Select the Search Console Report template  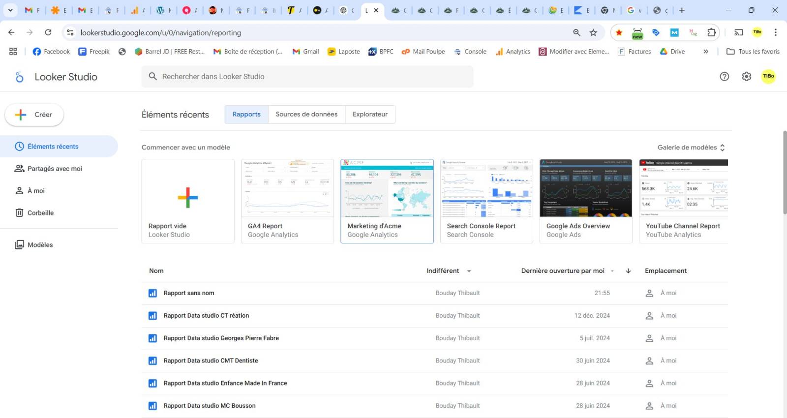pyautogui.click(x=486, y=201)
